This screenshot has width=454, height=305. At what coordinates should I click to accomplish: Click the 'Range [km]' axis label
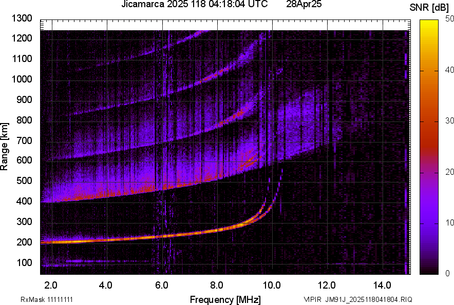pos(4,146)
